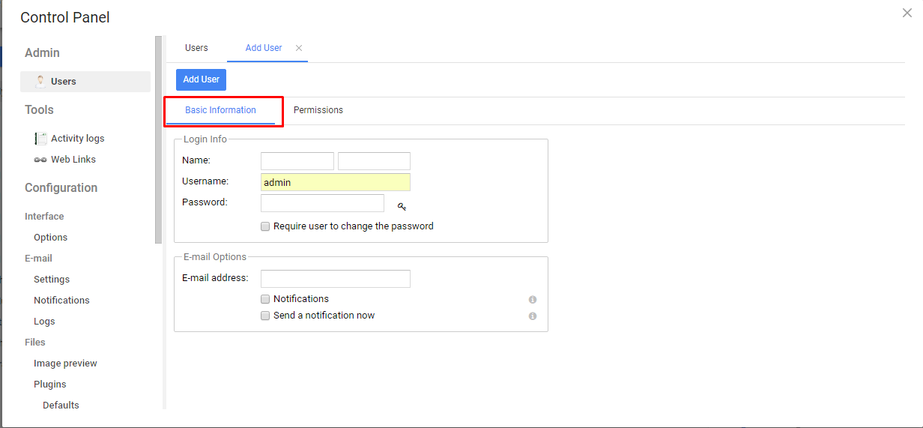Switch to the Users tab
923x428 pixels.
coord(196,48)
